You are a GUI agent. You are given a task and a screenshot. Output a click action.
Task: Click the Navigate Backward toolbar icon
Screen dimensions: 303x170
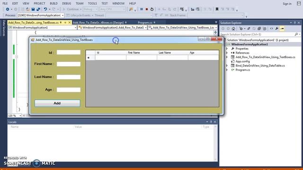click(8, 9)
